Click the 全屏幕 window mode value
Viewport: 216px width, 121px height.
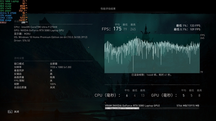53,64
